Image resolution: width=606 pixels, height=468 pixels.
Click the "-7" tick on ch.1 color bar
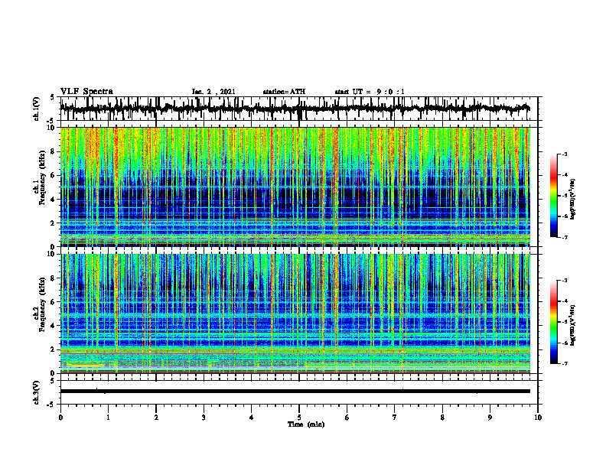pyautogui.click(x=565, y=237)
